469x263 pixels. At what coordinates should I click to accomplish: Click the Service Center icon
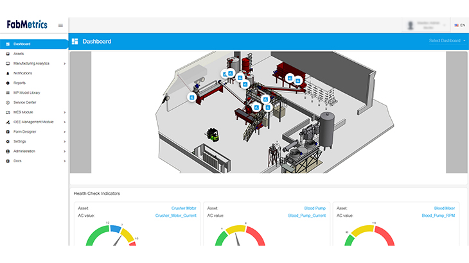tap(8, 103)
